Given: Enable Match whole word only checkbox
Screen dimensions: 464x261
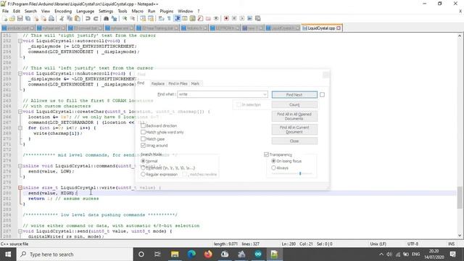Looking at the screenshot, I should point(144,132).
